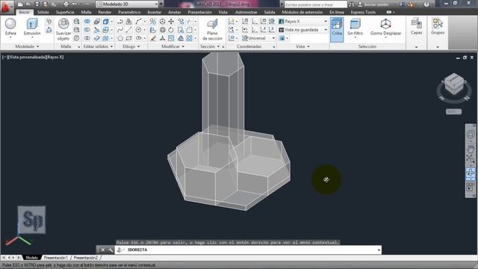Click the Plano de sección tool
The width and height of the screenshot is (478, 269).
pos(212,30)
